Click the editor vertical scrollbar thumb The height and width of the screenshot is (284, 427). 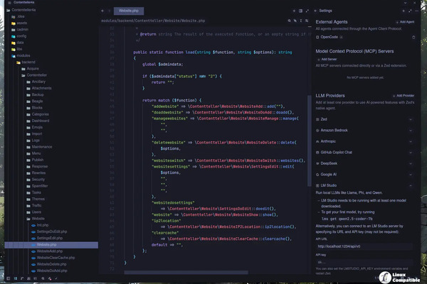pyautogui.click(x=309, y=141)
